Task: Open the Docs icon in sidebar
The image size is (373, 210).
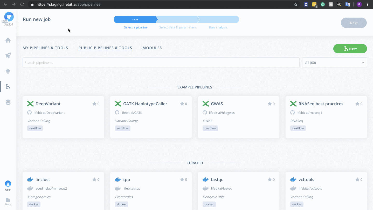Action: pos(8,200)
